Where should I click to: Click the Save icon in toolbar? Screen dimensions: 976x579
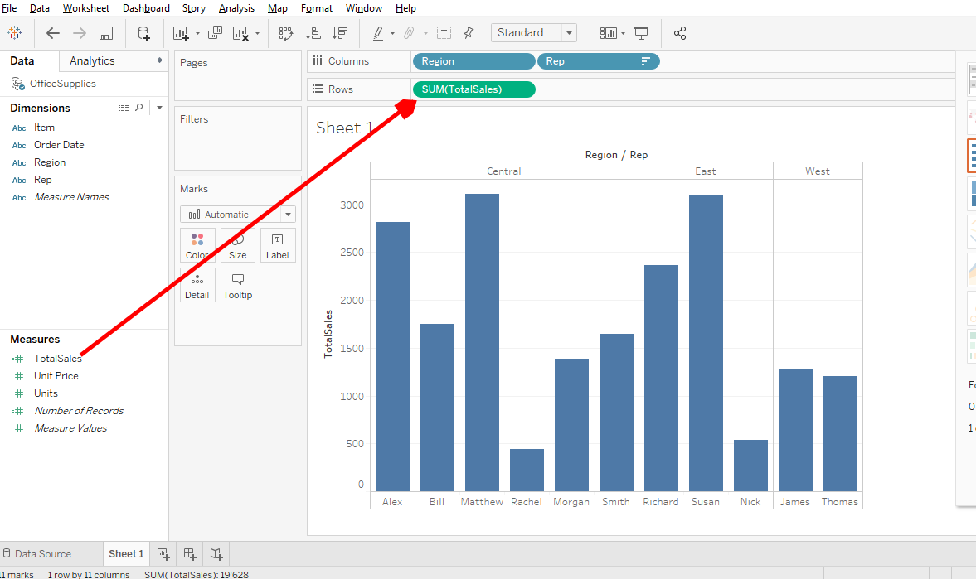coord(106,33)
